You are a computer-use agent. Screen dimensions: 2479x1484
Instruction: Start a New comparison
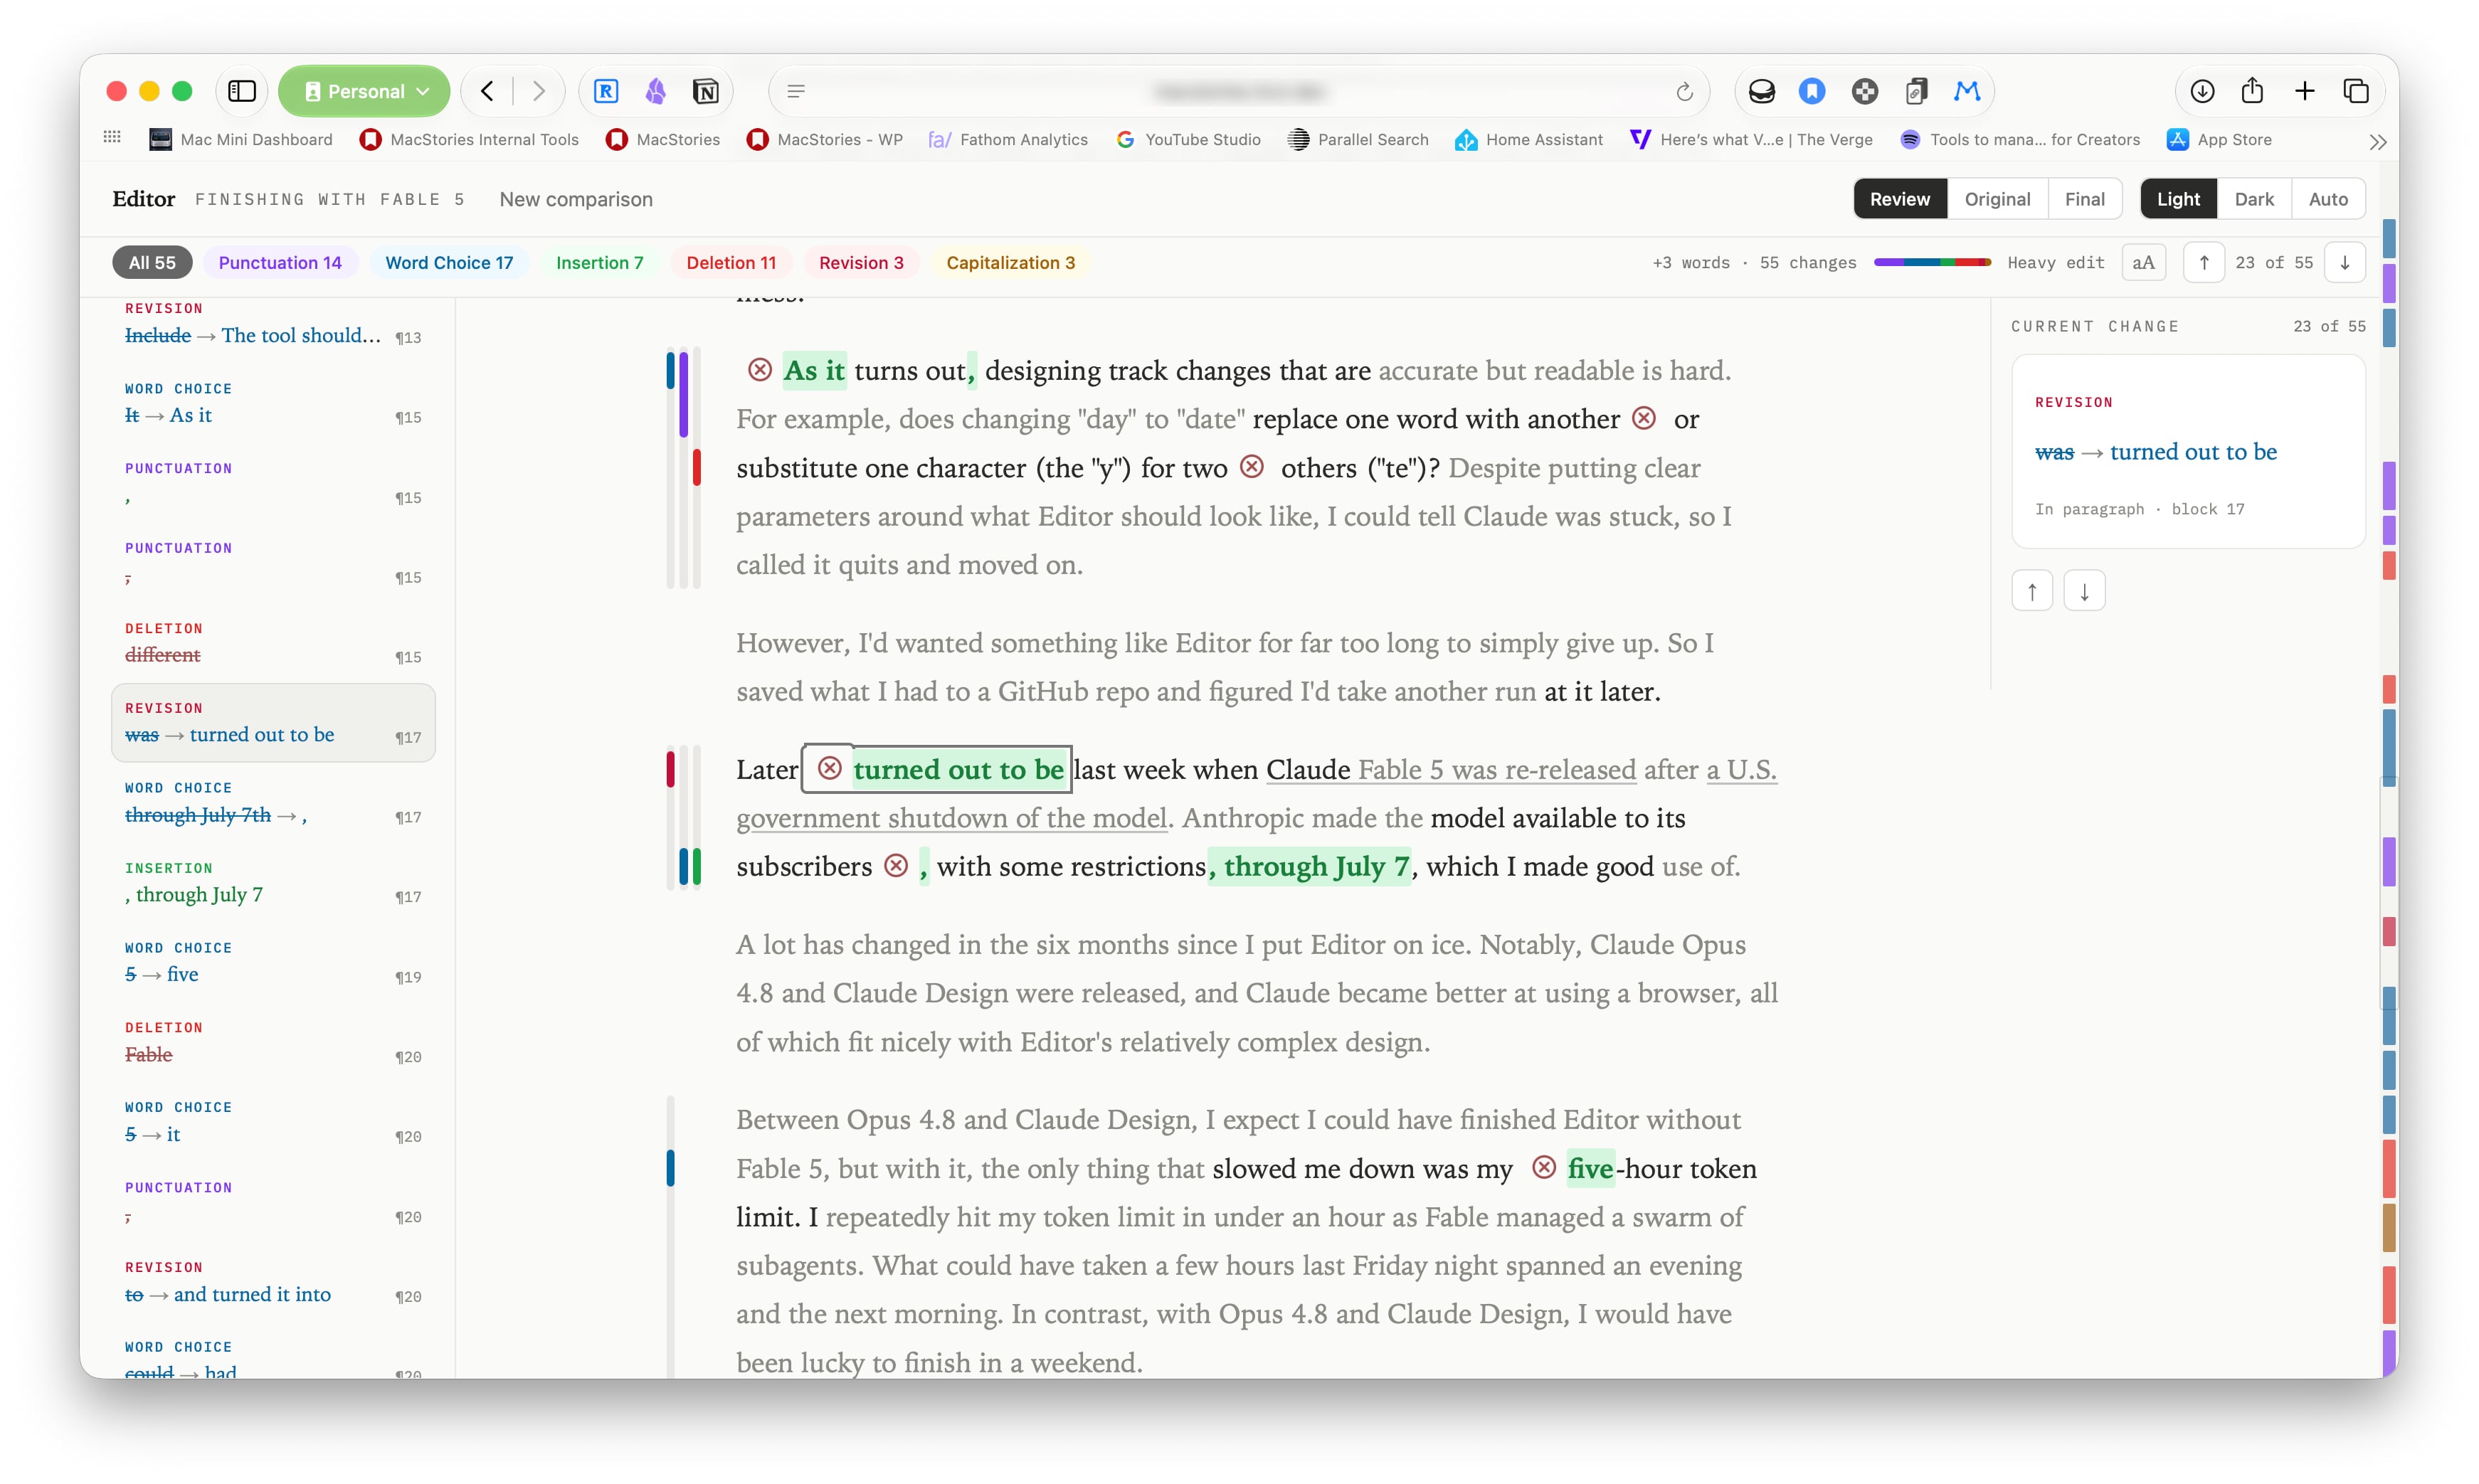576,199
